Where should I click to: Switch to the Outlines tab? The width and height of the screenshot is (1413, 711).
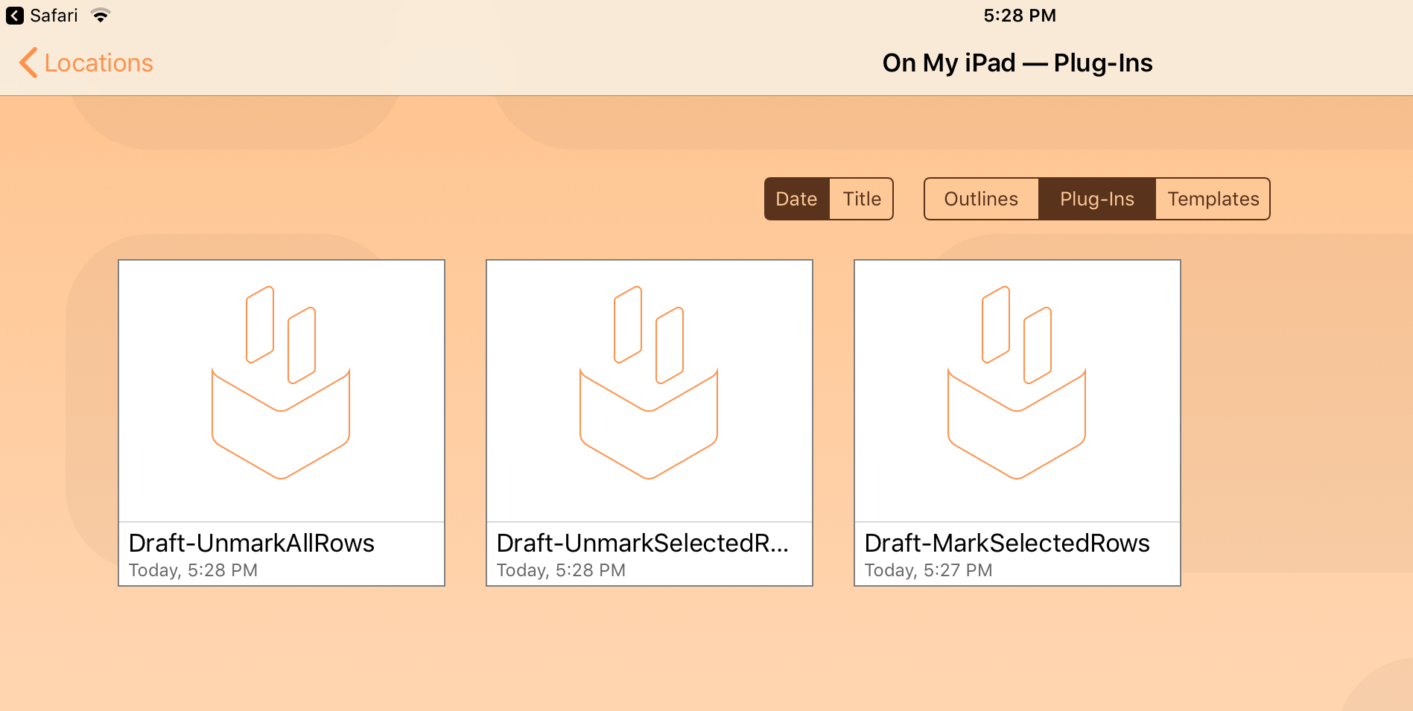[981, 199]
